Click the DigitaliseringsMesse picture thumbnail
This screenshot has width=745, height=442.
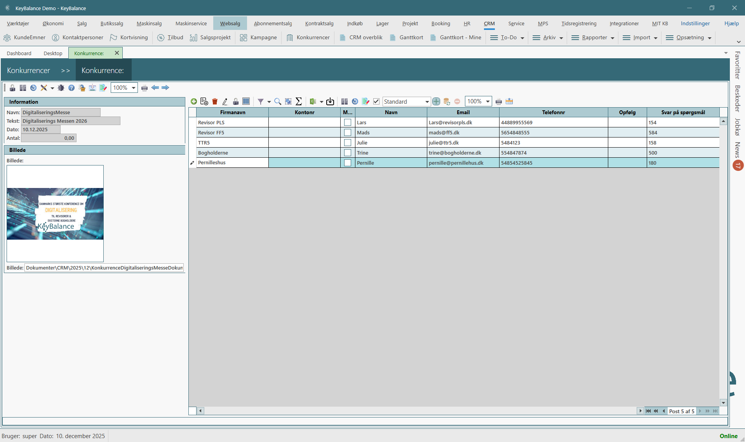coord(55,214)
